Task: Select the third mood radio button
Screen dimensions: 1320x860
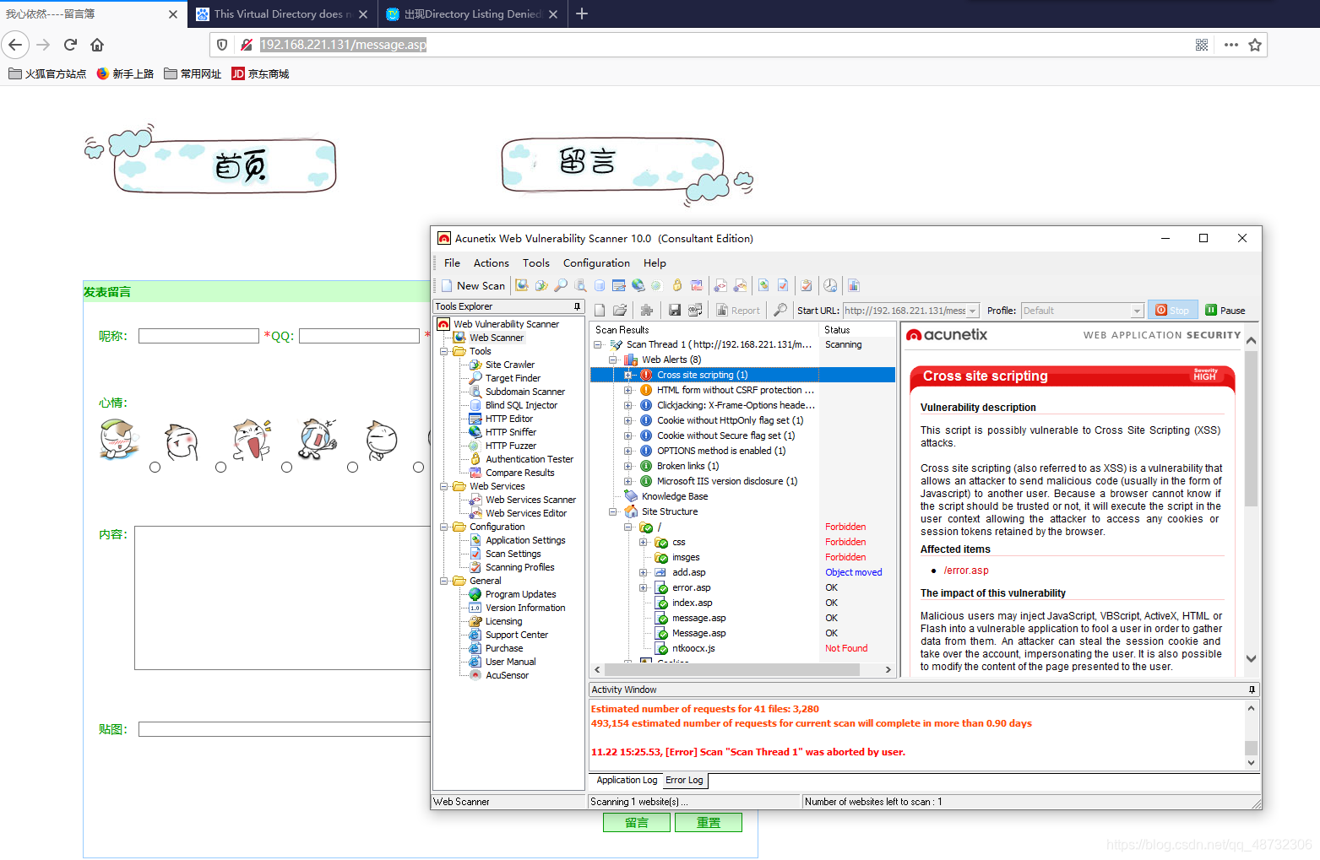Action: point(286,467)
